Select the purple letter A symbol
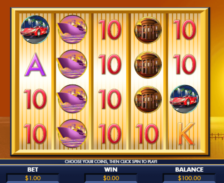The width and height of the screenshot is (224, 183). pyautogui.click(x=35, y=64)
